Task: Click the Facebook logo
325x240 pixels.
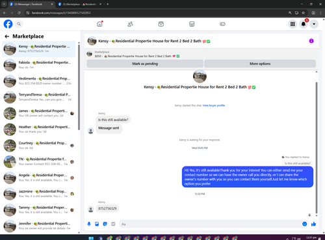Action: (x=8, y=24)
